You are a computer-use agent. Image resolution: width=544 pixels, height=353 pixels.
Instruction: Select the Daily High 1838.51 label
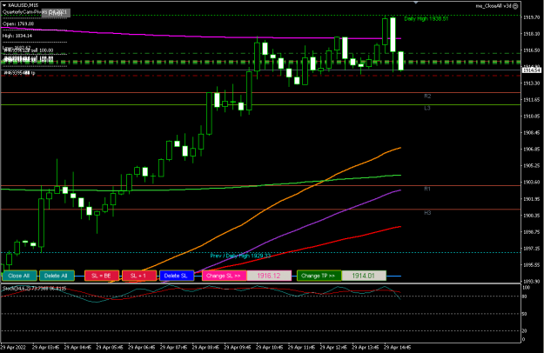(x=426, y=19)
